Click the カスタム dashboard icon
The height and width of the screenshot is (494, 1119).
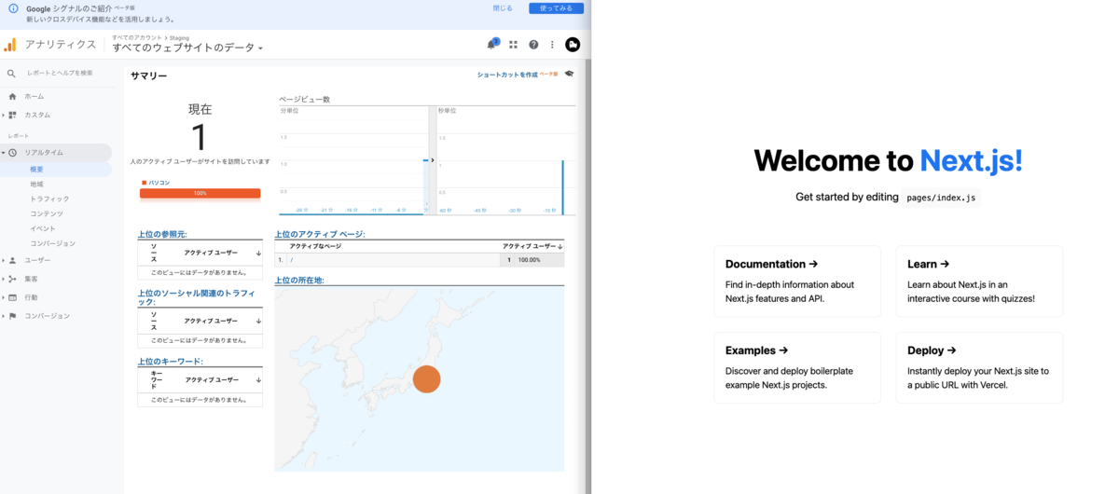[x=12, y=115]
